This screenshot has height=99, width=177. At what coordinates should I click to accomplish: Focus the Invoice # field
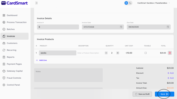click(x=58, y=27)
